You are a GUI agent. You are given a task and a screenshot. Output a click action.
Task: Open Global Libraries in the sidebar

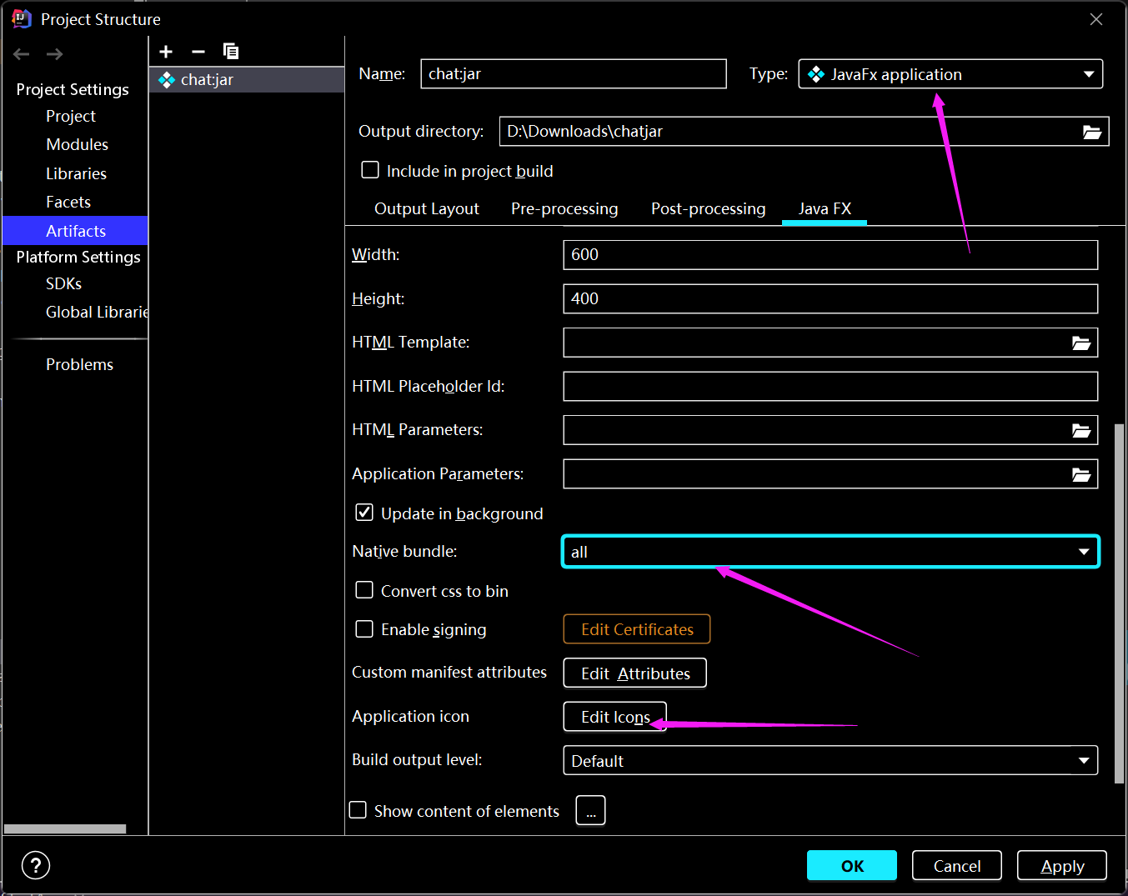pos(97,312)
